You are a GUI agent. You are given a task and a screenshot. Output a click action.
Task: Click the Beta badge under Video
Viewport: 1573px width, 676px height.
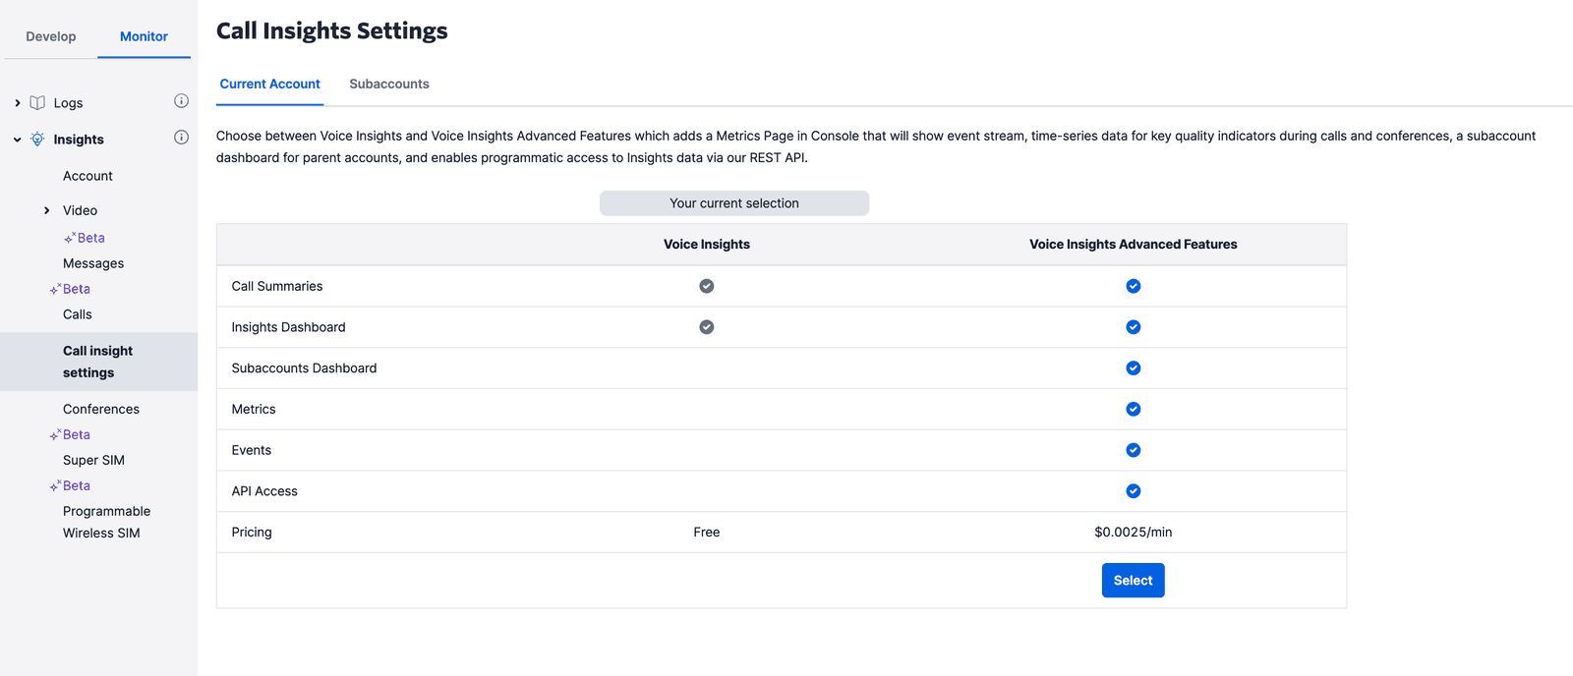pos(85,238)
